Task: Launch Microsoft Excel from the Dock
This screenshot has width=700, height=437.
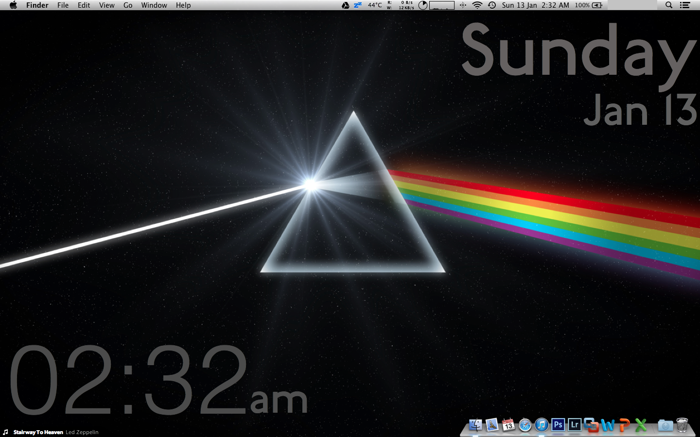Action: point(641,425)
